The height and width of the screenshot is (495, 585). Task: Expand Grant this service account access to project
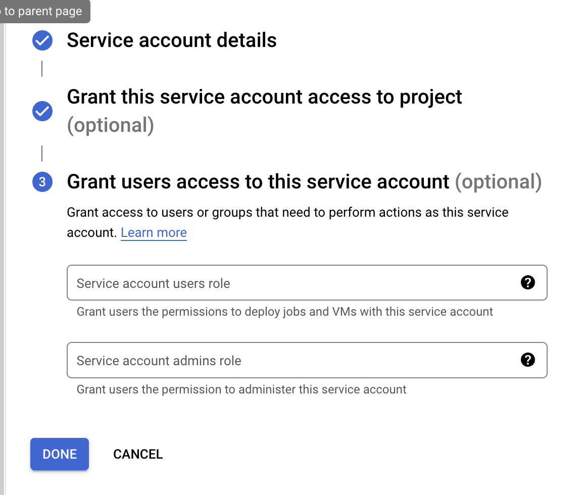tap(264, 97)
